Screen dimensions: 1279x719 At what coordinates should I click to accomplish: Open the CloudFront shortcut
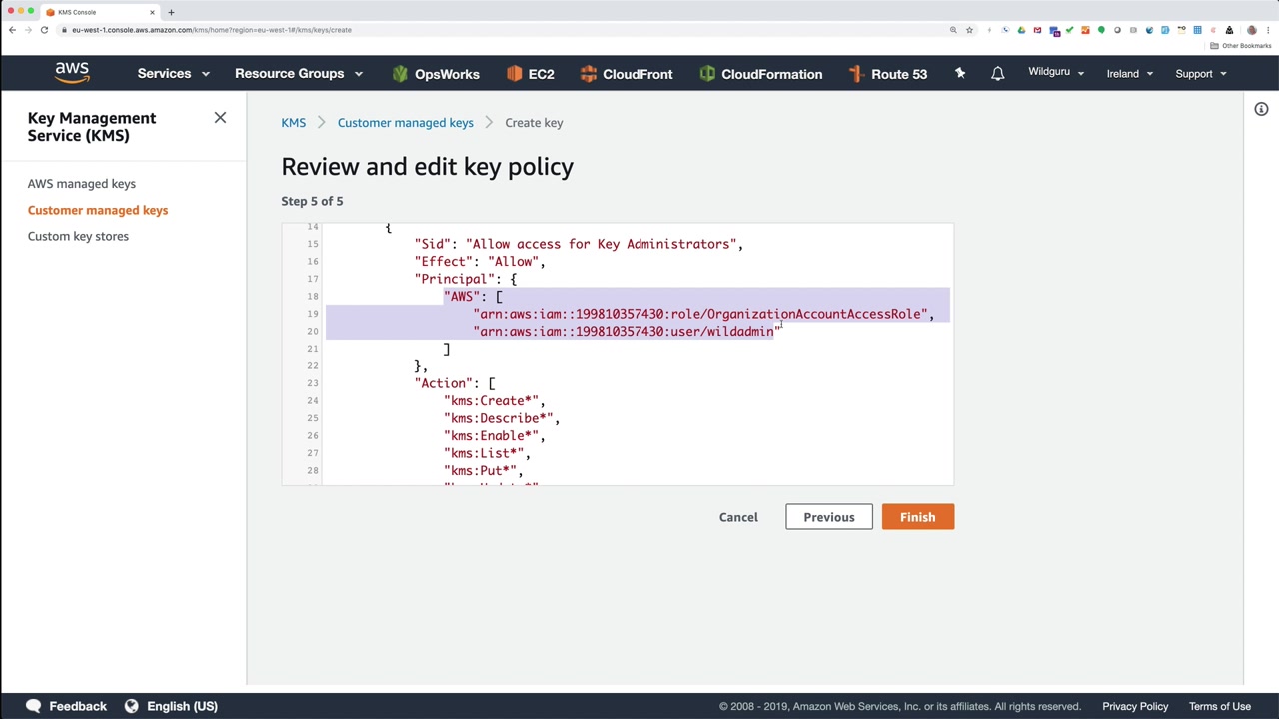tap(626, 74)
